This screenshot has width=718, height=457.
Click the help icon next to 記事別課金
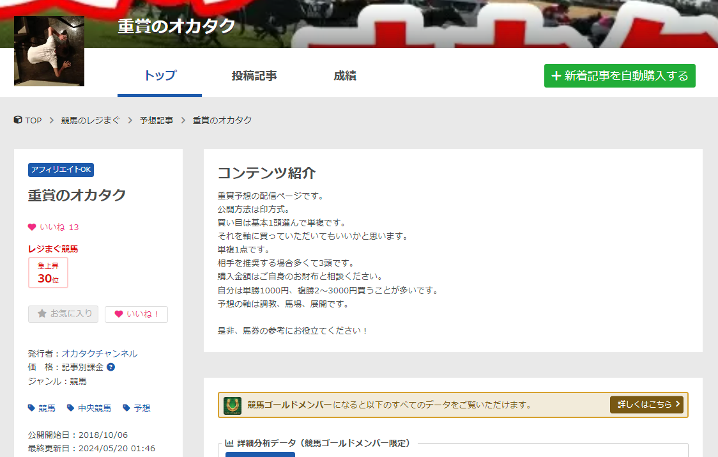click(111, 367)
